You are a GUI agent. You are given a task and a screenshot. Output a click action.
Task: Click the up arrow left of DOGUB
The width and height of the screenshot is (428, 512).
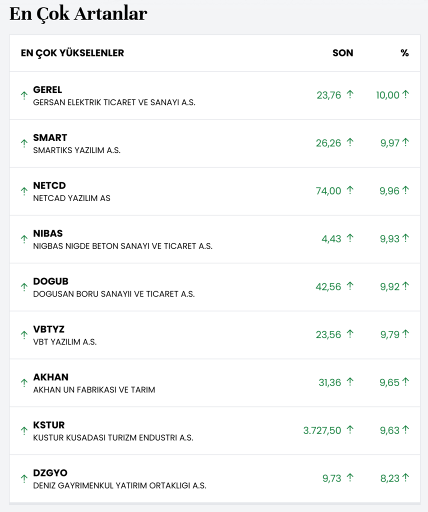click(x=24, y=286)
